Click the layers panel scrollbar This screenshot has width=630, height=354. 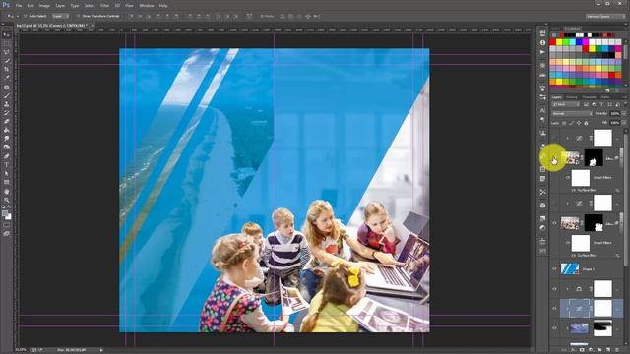[x=626, y=201]
